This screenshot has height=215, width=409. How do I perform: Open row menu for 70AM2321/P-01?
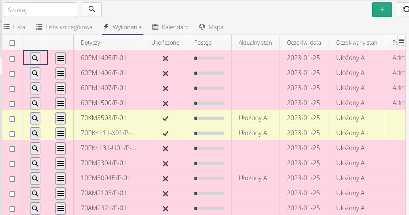pos(61,208)
